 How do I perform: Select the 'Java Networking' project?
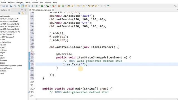[6, 42]
